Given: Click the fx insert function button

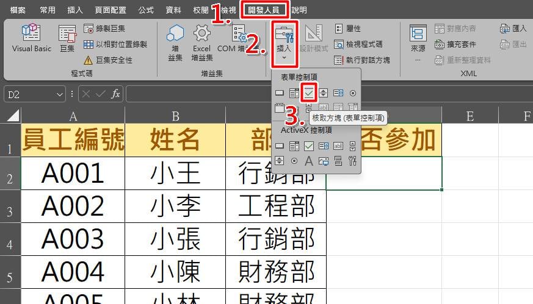Looking at the screenshot, I should point(115,94).
